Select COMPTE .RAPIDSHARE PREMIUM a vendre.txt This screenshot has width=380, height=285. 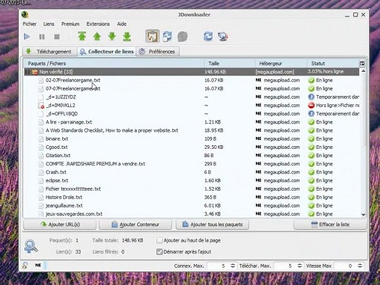[x=95, y=164]
